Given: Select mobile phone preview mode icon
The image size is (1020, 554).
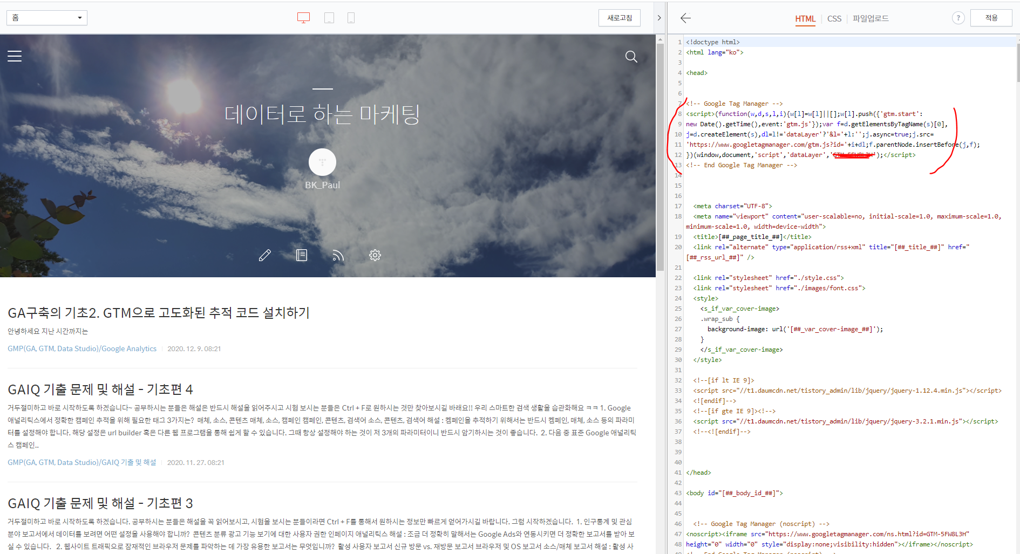Looking at the screenshot, I should (x=351, y=18).
